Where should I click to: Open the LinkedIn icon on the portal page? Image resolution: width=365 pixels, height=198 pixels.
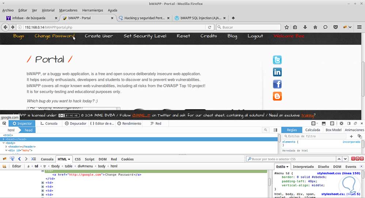point(277,72)
